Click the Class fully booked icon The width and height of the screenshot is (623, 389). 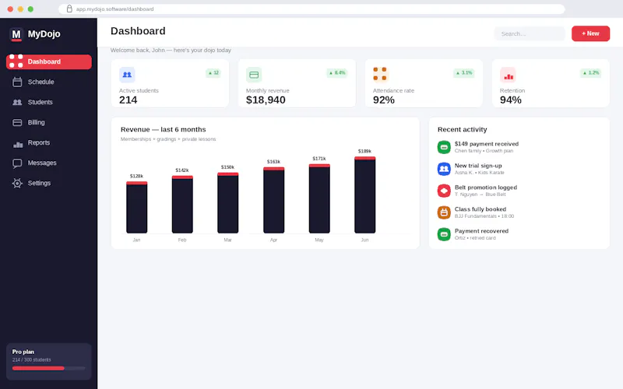click(x=444, y=212)
